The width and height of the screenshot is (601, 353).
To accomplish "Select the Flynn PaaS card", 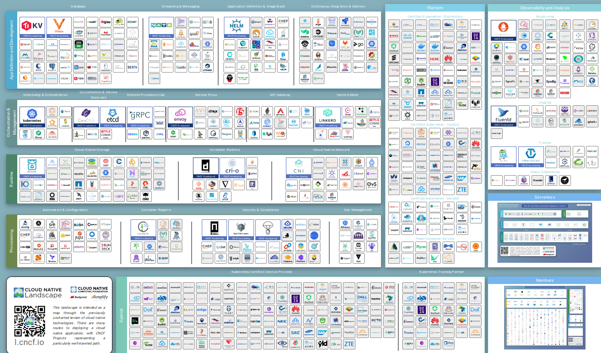I will [x=421, y=247].
